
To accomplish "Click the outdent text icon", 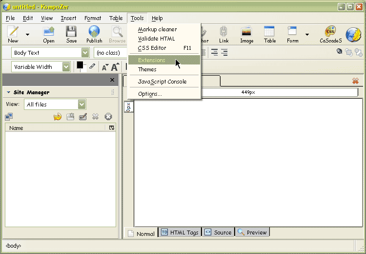I will point(215,52).
